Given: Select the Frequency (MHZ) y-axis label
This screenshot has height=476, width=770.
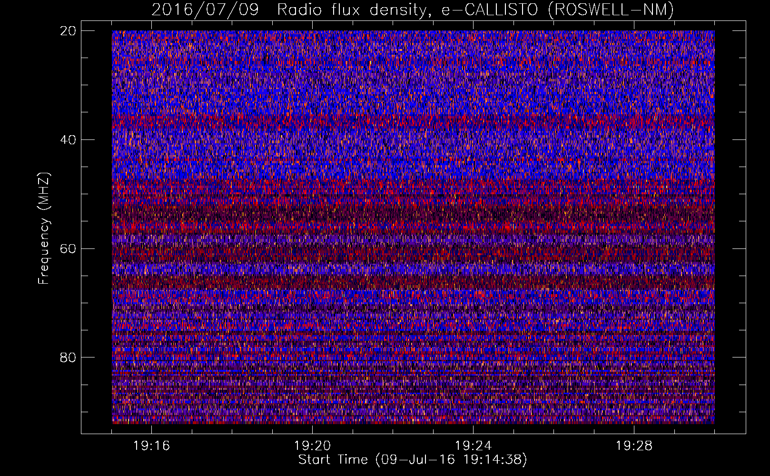Looking at the screenshot, I should point(44,228).
